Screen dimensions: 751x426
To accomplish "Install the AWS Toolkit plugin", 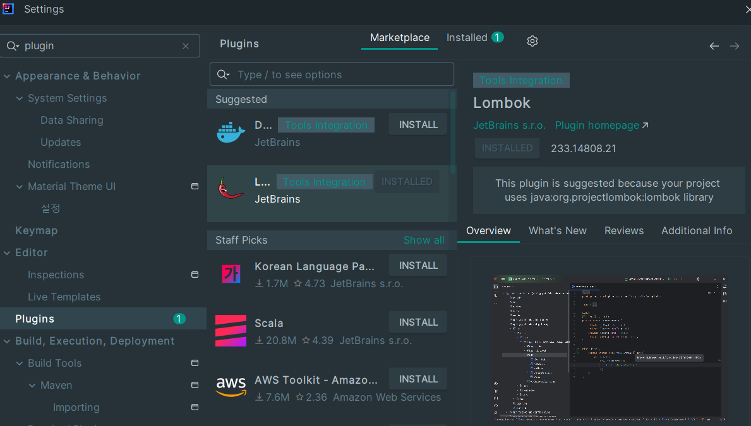I will pos(418,379).
